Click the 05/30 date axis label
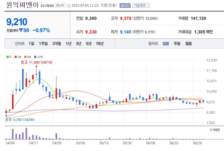Viewport: 224px width, 151px height. click(127, 143)
